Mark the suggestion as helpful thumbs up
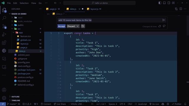This screenshot has height=106, width=189. [160, 26]
